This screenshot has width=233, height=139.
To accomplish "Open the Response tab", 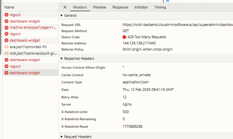I will coord(120,7).
